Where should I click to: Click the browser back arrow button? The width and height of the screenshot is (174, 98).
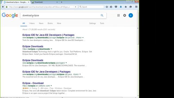[x=3, y=7]
